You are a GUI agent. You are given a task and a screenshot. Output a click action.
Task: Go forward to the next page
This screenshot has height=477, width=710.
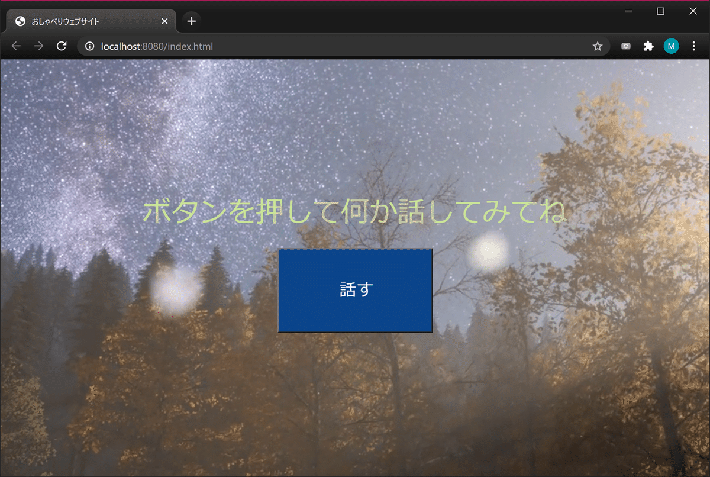point(38,46)
